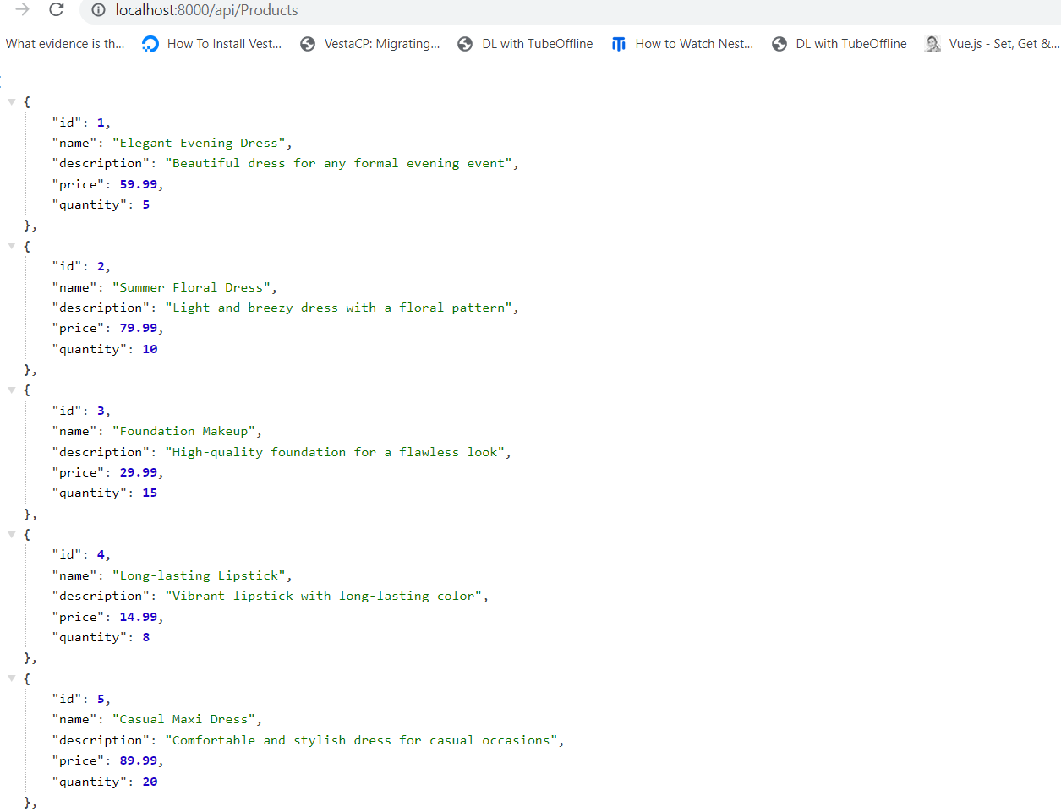Click globe icon of first 'DL with TubeOffline' bookmark
This screenshot has width=1061, height=812.
pos(465,44)
